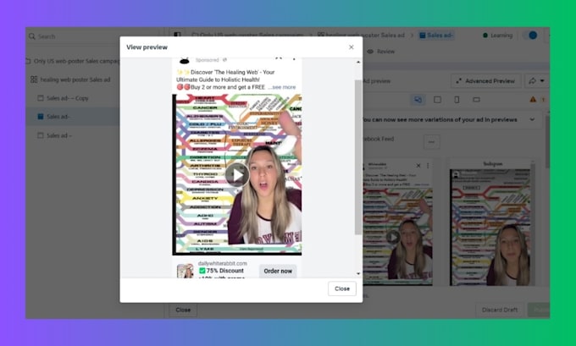
Task: Click the dialog scrollbar up arrow
Action: pos(358,62)
